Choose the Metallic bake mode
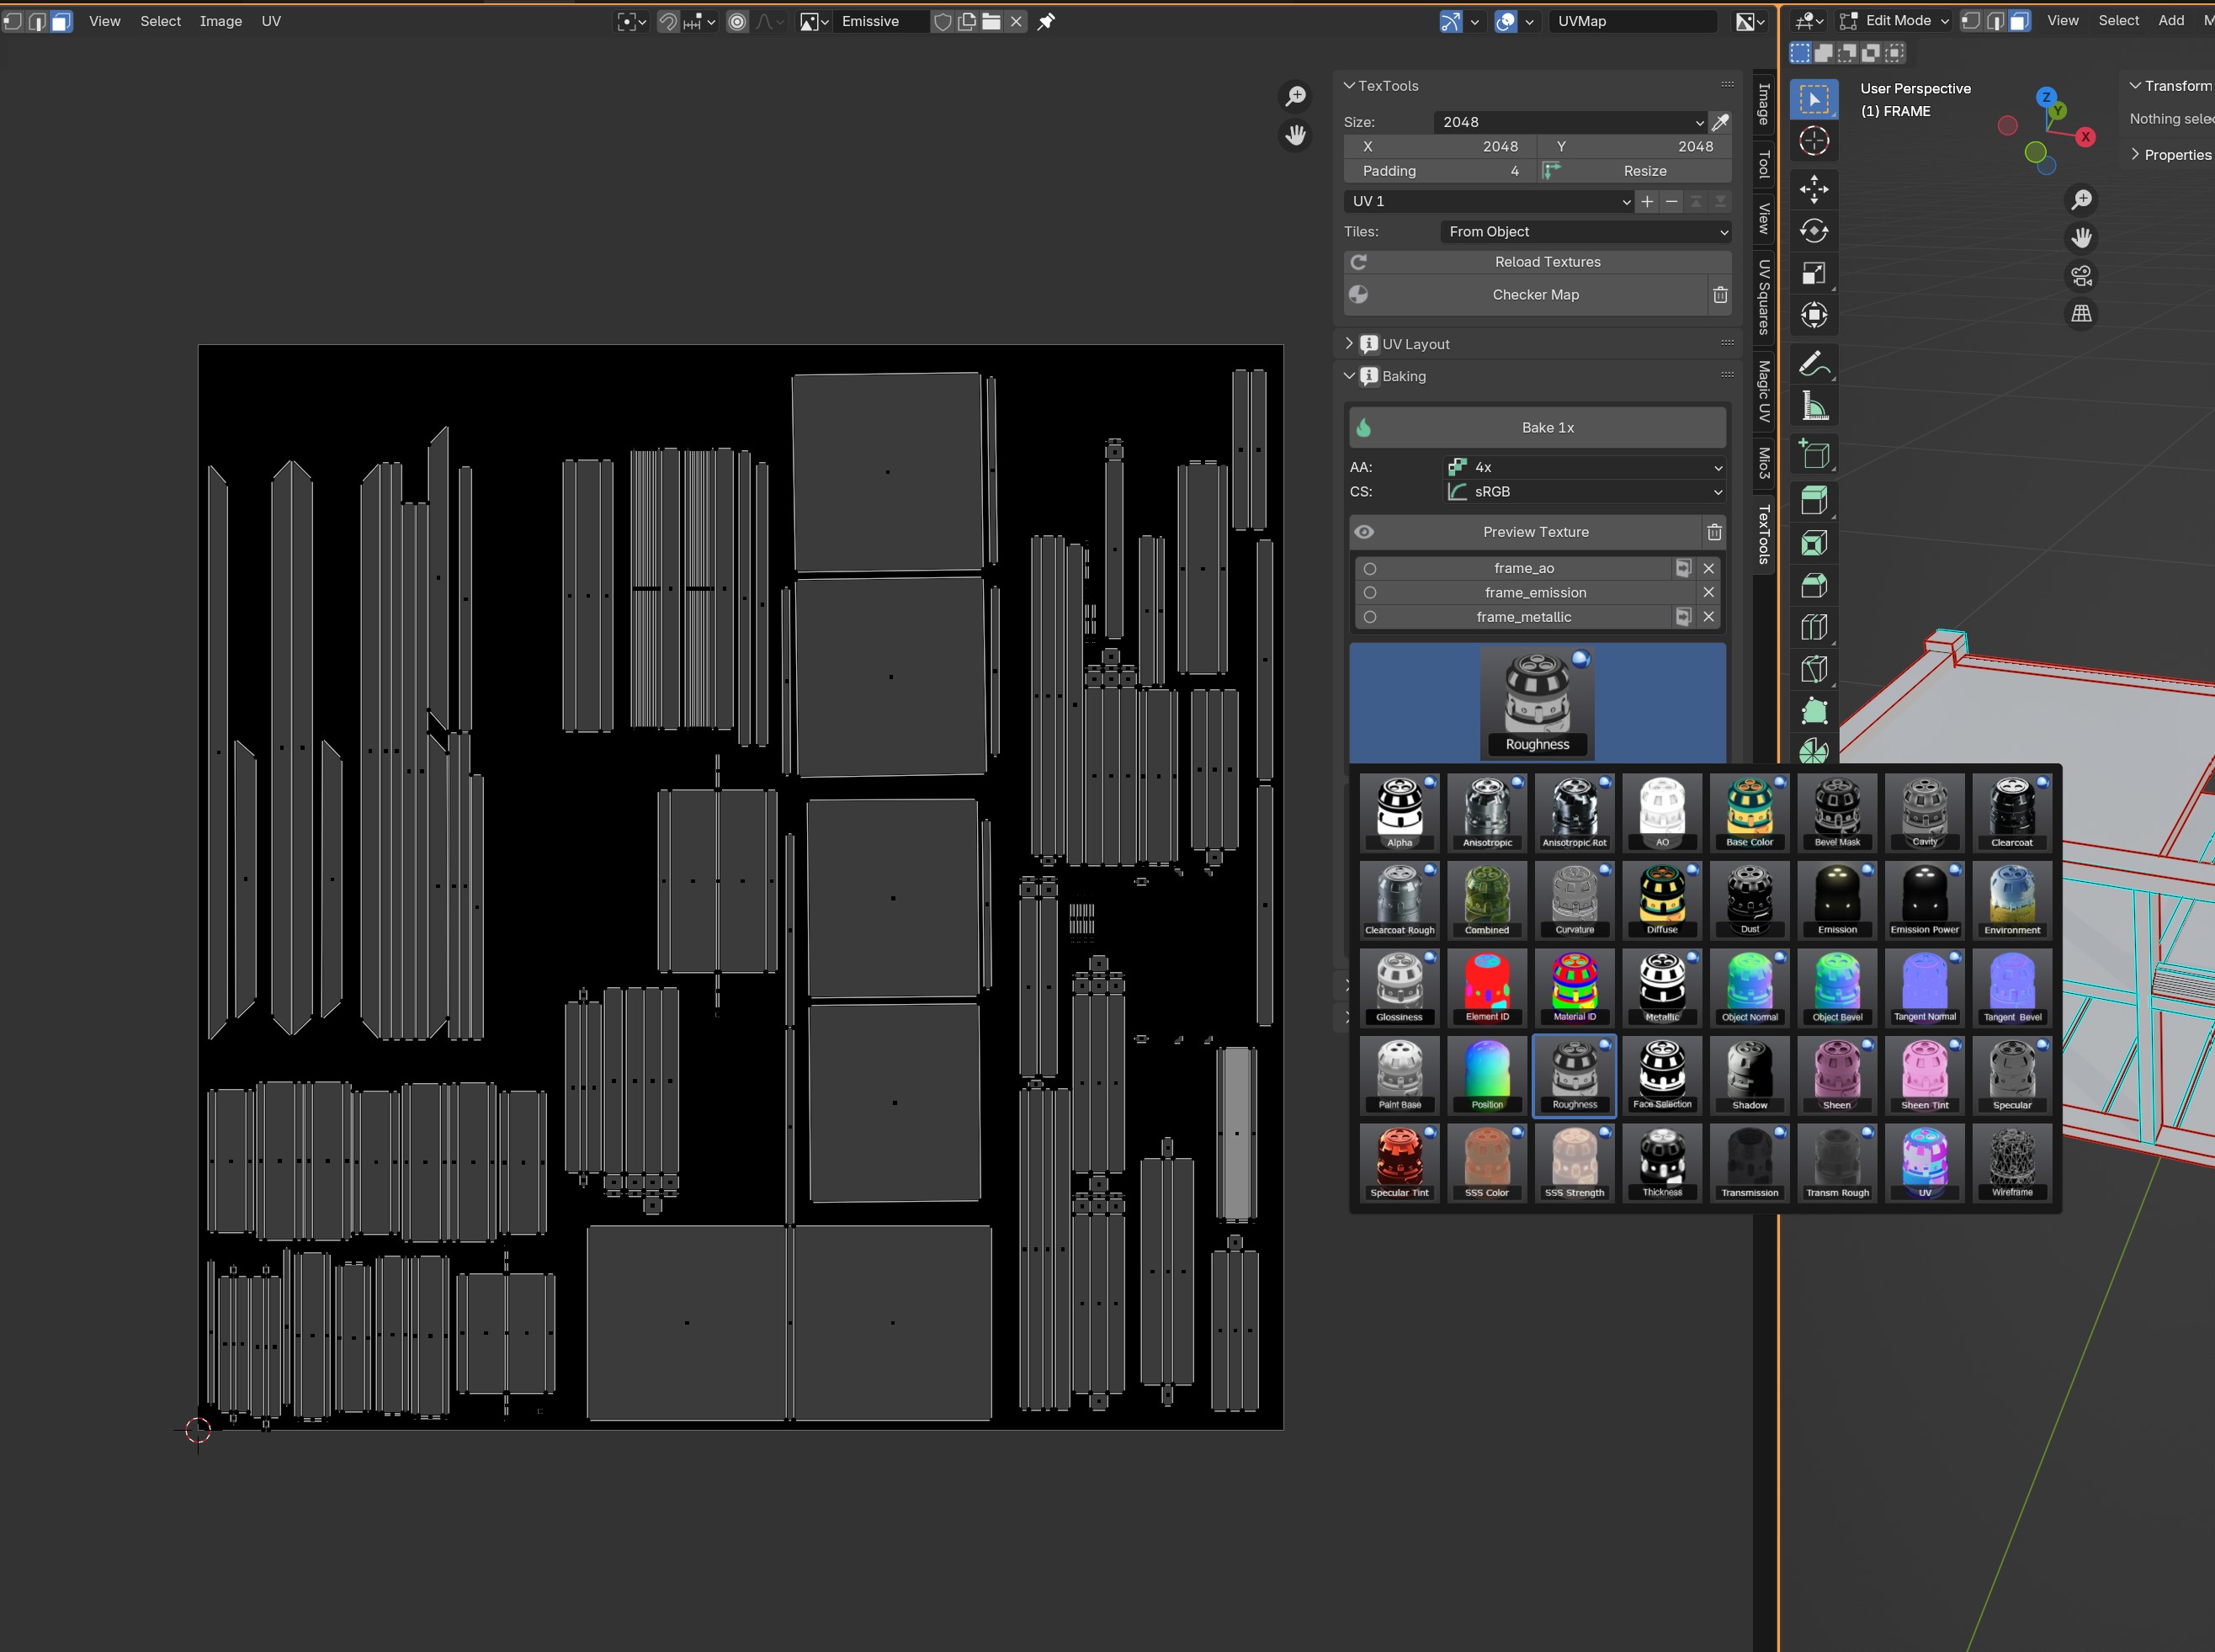The image size is (2215, 1652). point(1662,988)
